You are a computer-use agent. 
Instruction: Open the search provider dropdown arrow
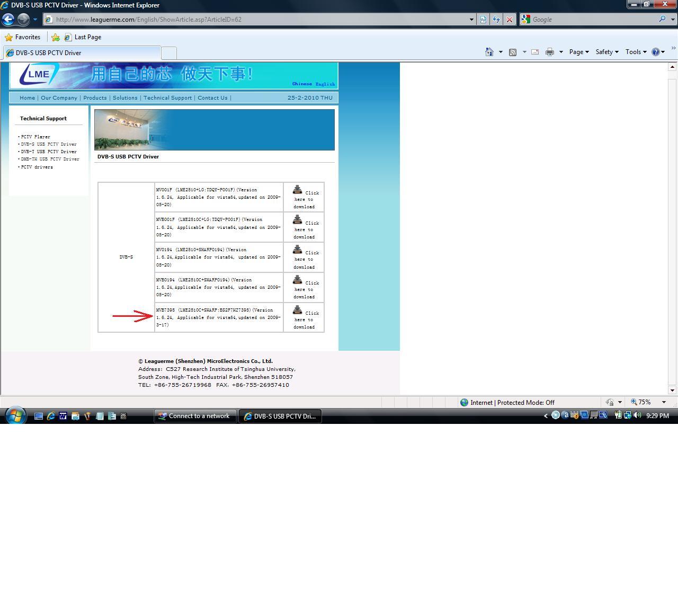(673, 20)
